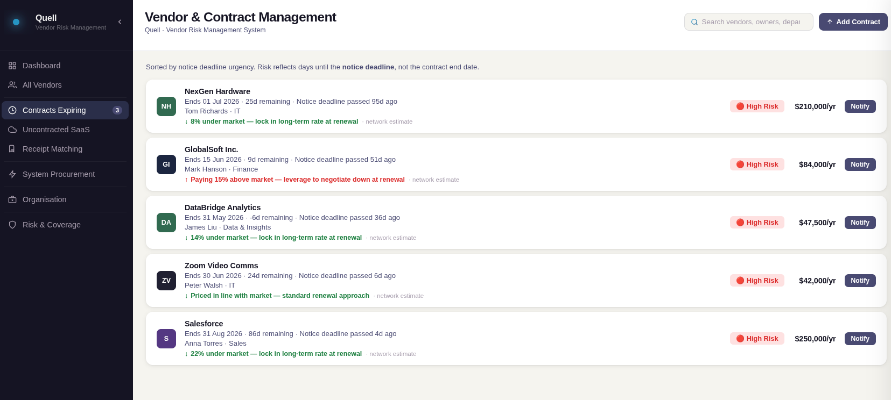Screen dimensions: 891x400
Task: Select Contracts Expiring in sidebar
Action: [x=65, y=110]
